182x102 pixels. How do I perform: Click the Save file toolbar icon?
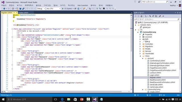coord(20,9)
